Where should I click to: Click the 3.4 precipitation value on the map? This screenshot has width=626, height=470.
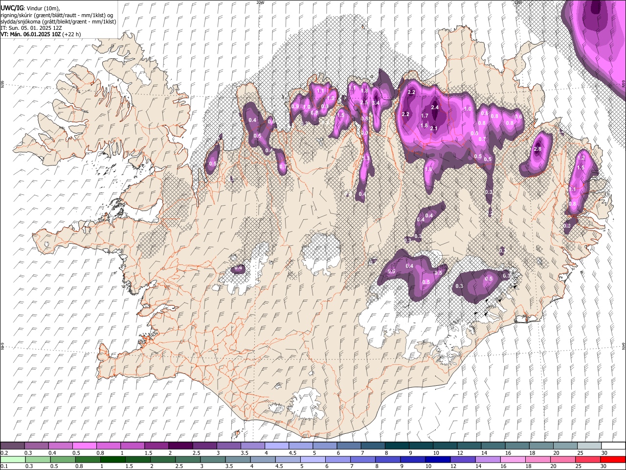click(376, 103)
